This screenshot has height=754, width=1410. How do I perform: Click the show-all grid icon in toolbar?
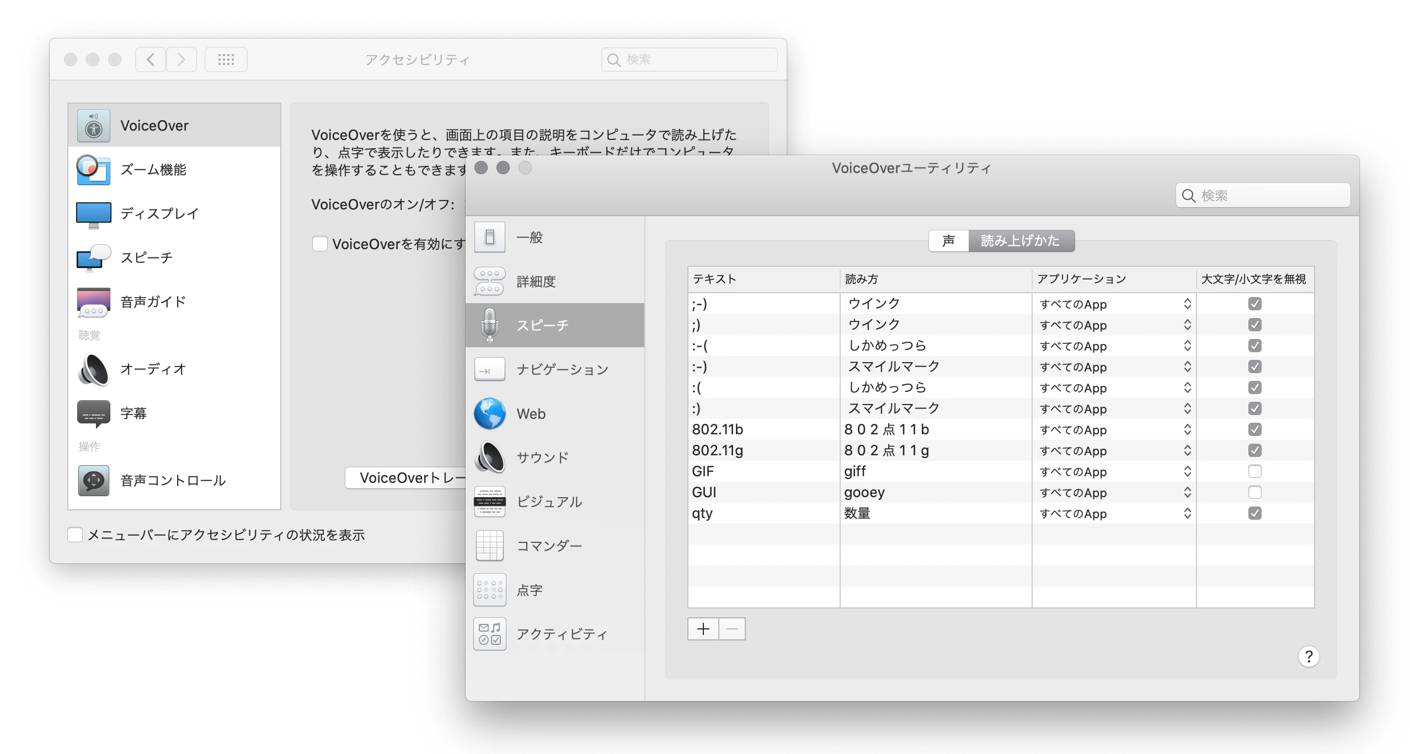(226, 60)
